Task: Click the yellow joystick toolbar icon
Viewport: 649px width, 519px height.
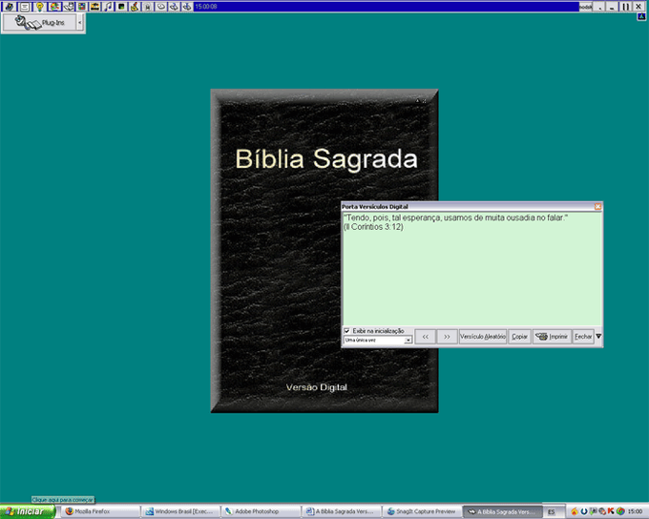Action: (135, 7)
